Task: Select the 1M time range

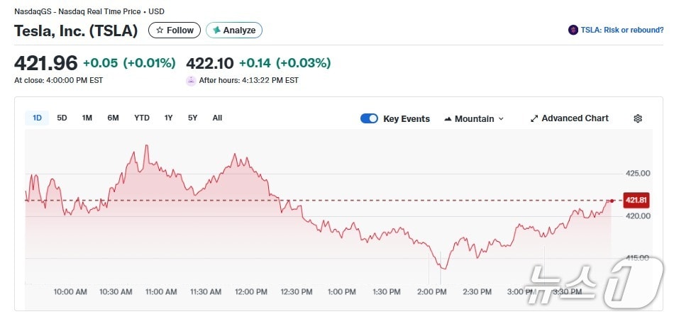Action: pos(87,118)
